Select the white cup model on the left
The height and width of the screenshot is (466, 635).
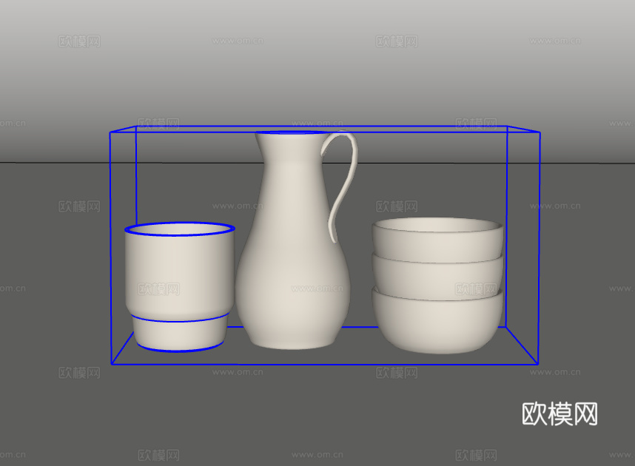pyautogui.click(x=179, y=287)
